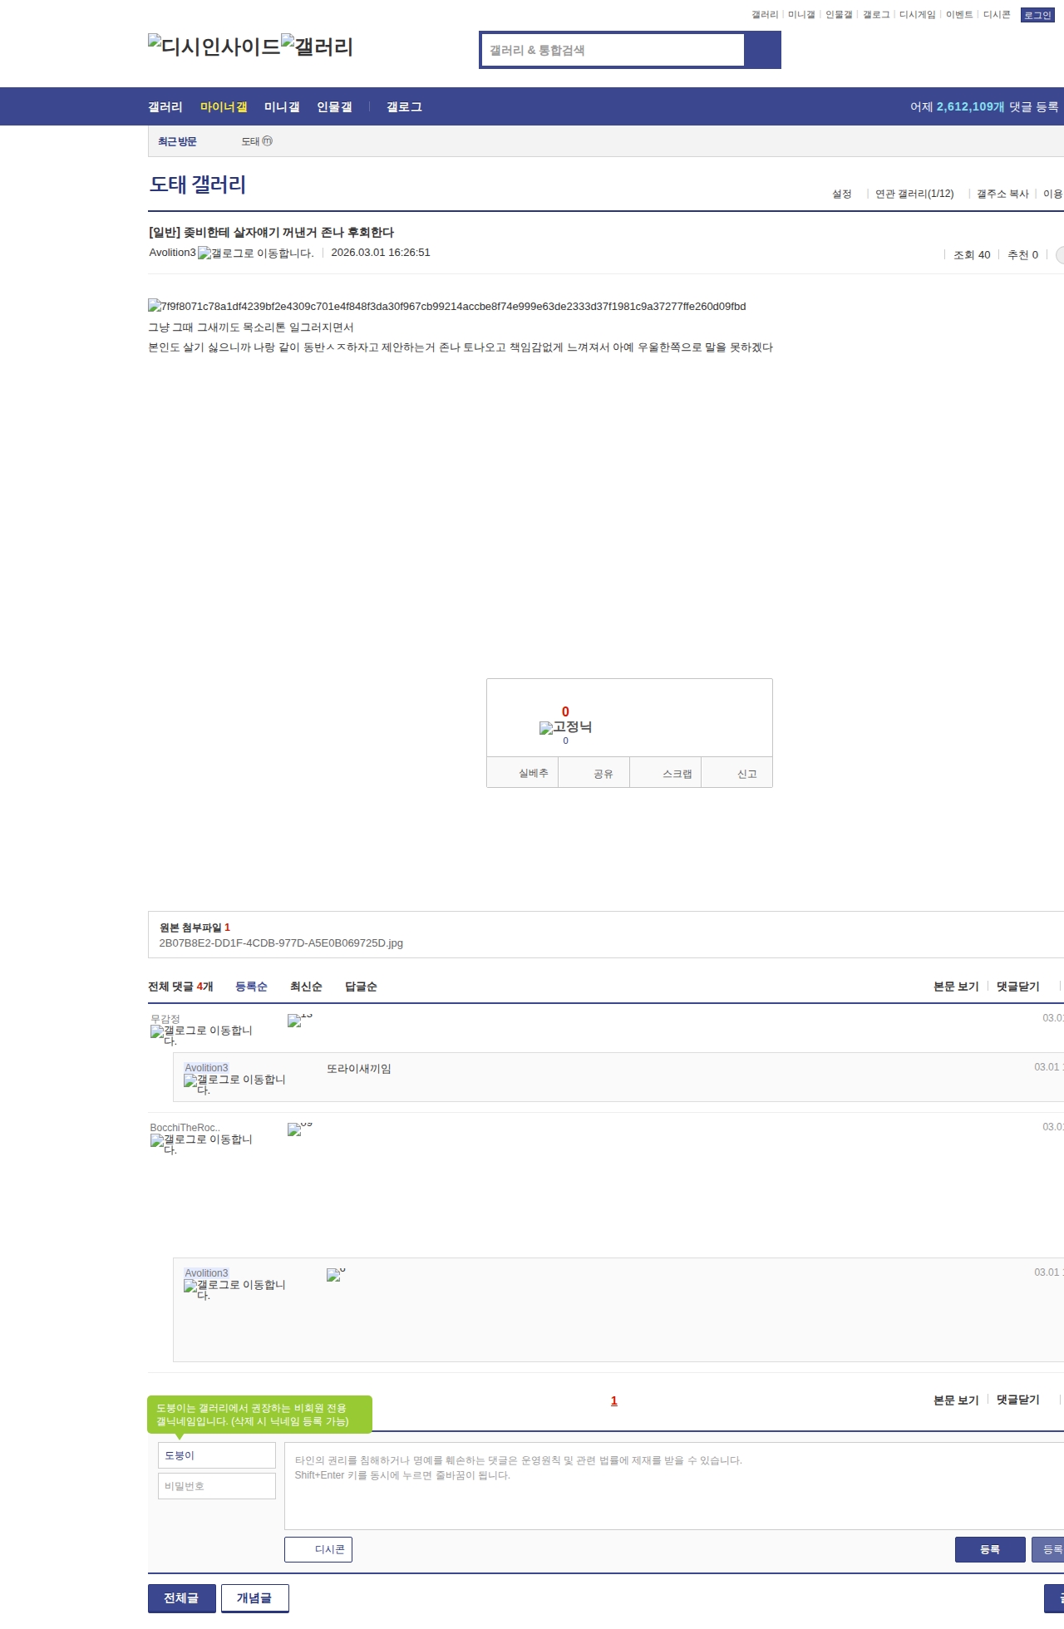1064x1629 pixels.
Task: Open 갤로그 in the top utility links
Action: coord(876,15)
